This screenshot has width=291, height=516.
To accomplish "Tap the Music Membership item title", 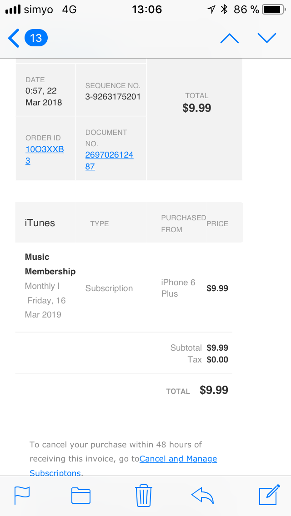I will [50, 264].
